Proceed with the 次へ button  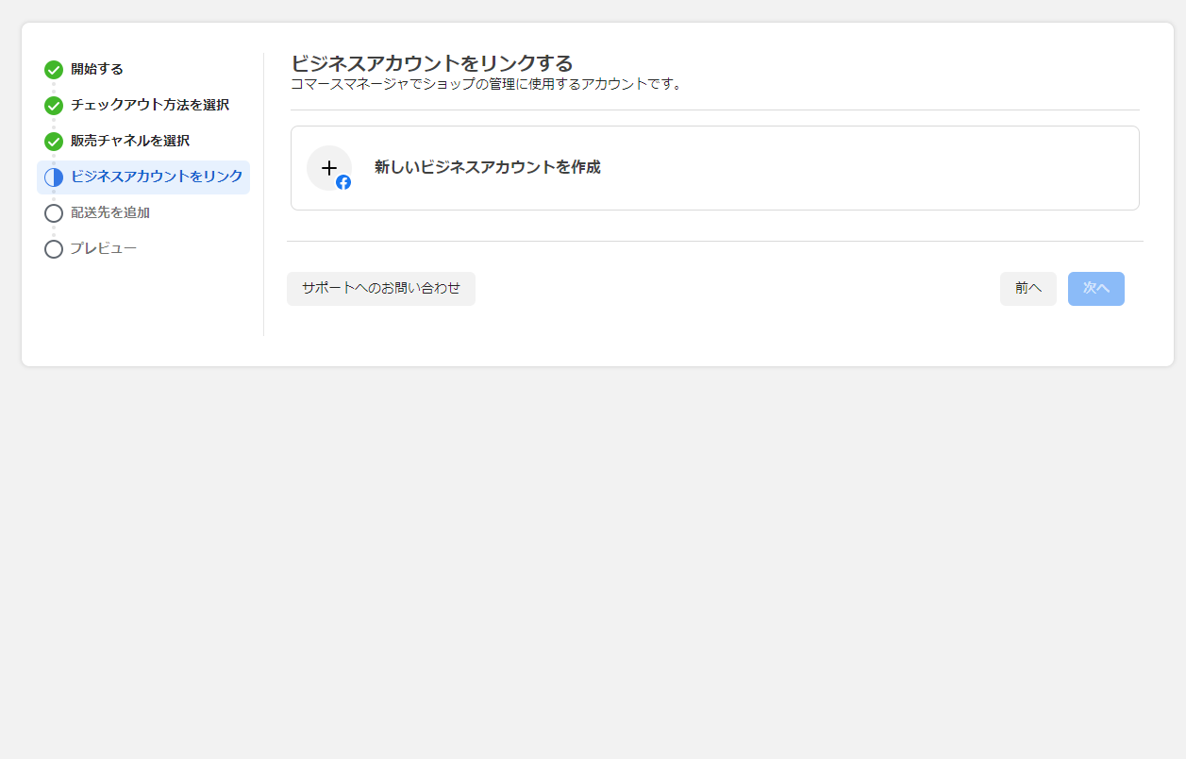click(x=1095, y=289)
